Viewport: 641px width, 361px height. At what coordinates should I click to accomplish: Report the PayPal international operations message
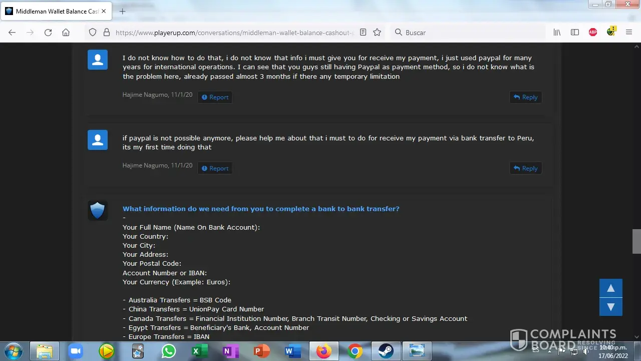[215, 97]
